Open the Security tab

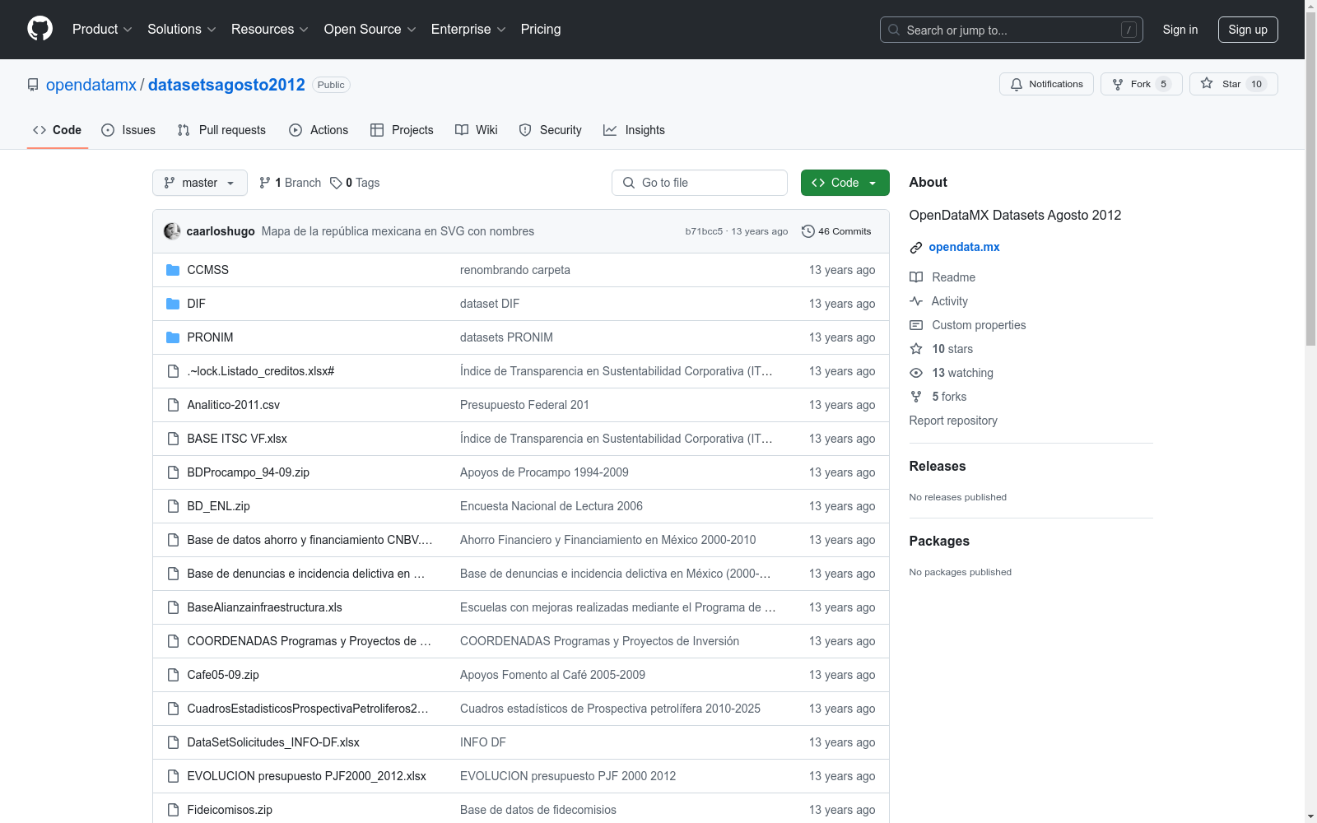[550, 130]
